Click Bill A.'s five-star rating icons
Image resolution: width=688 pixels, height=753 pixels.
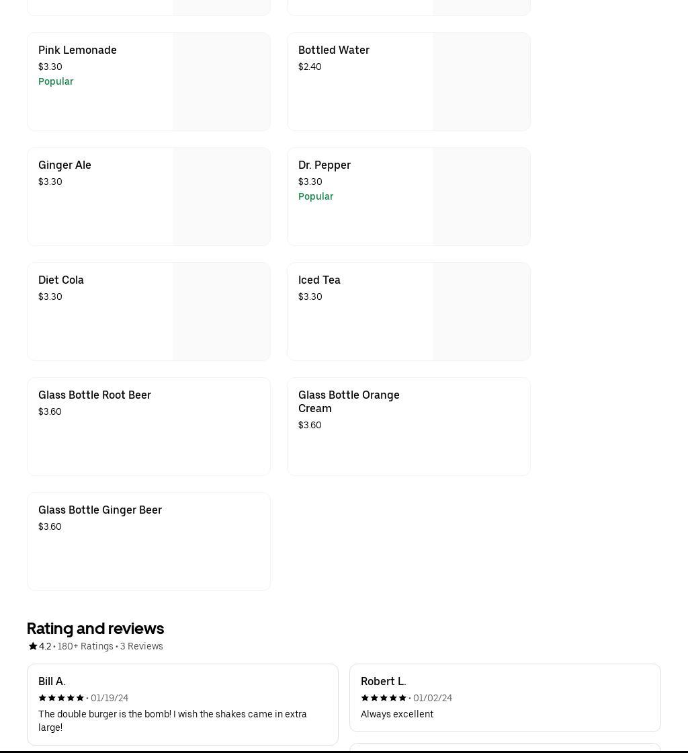click(61, 698)
